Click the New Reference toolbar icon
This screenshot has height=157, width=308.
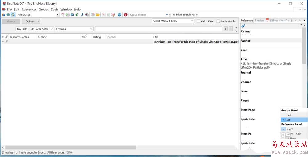click(x=67, y=15)
